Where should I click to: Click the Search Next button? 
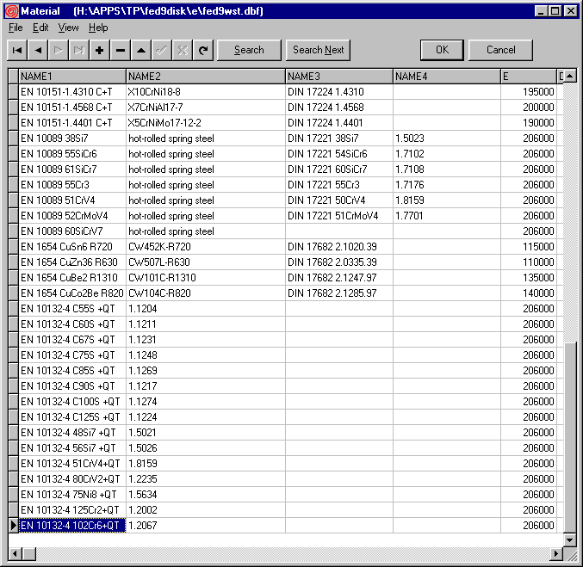point(318,50)
